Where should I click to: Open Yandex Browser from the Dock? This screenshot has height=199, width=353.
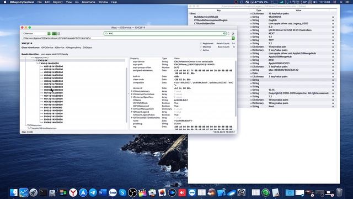pyautogui.click(x=73, y=192)
